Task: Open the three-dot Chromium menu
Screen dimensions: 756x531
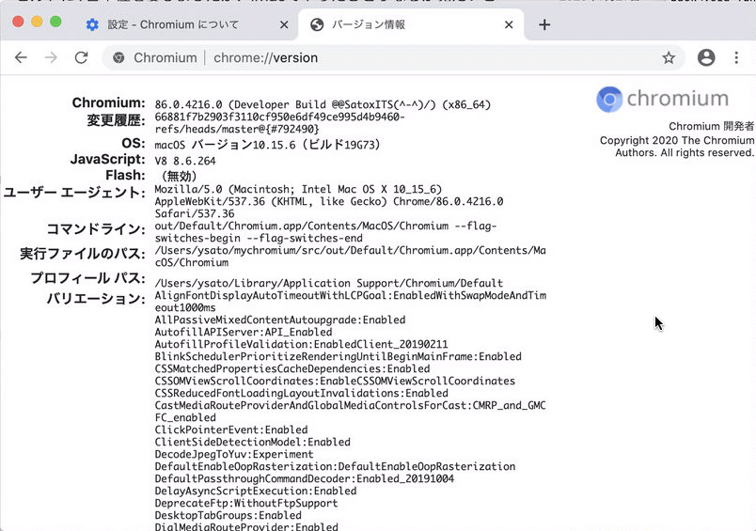Action: 735,57
